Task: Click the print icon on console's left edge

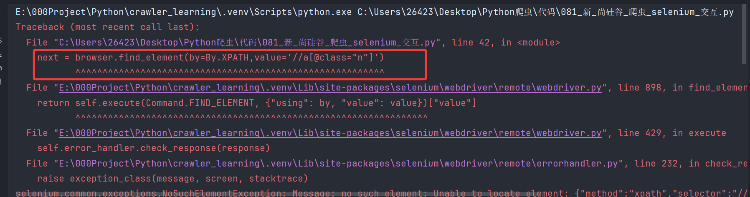Action: click(1, 68)
